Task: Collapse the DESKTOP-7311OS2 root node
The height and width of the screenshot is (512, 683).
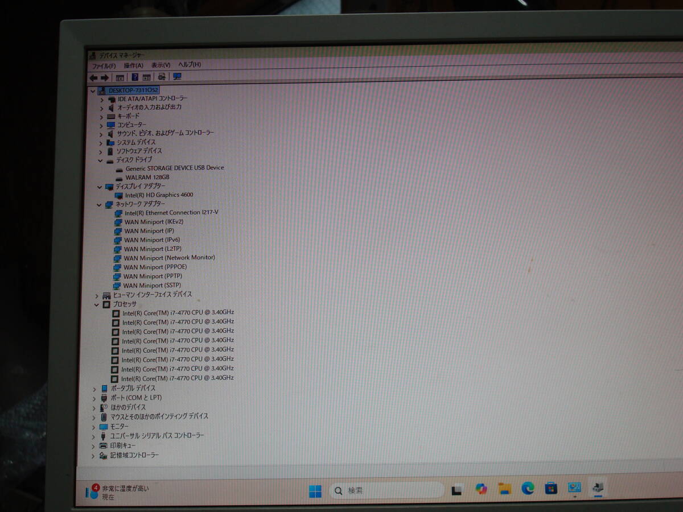Action: pyautogui.click(x=93, y=91)
